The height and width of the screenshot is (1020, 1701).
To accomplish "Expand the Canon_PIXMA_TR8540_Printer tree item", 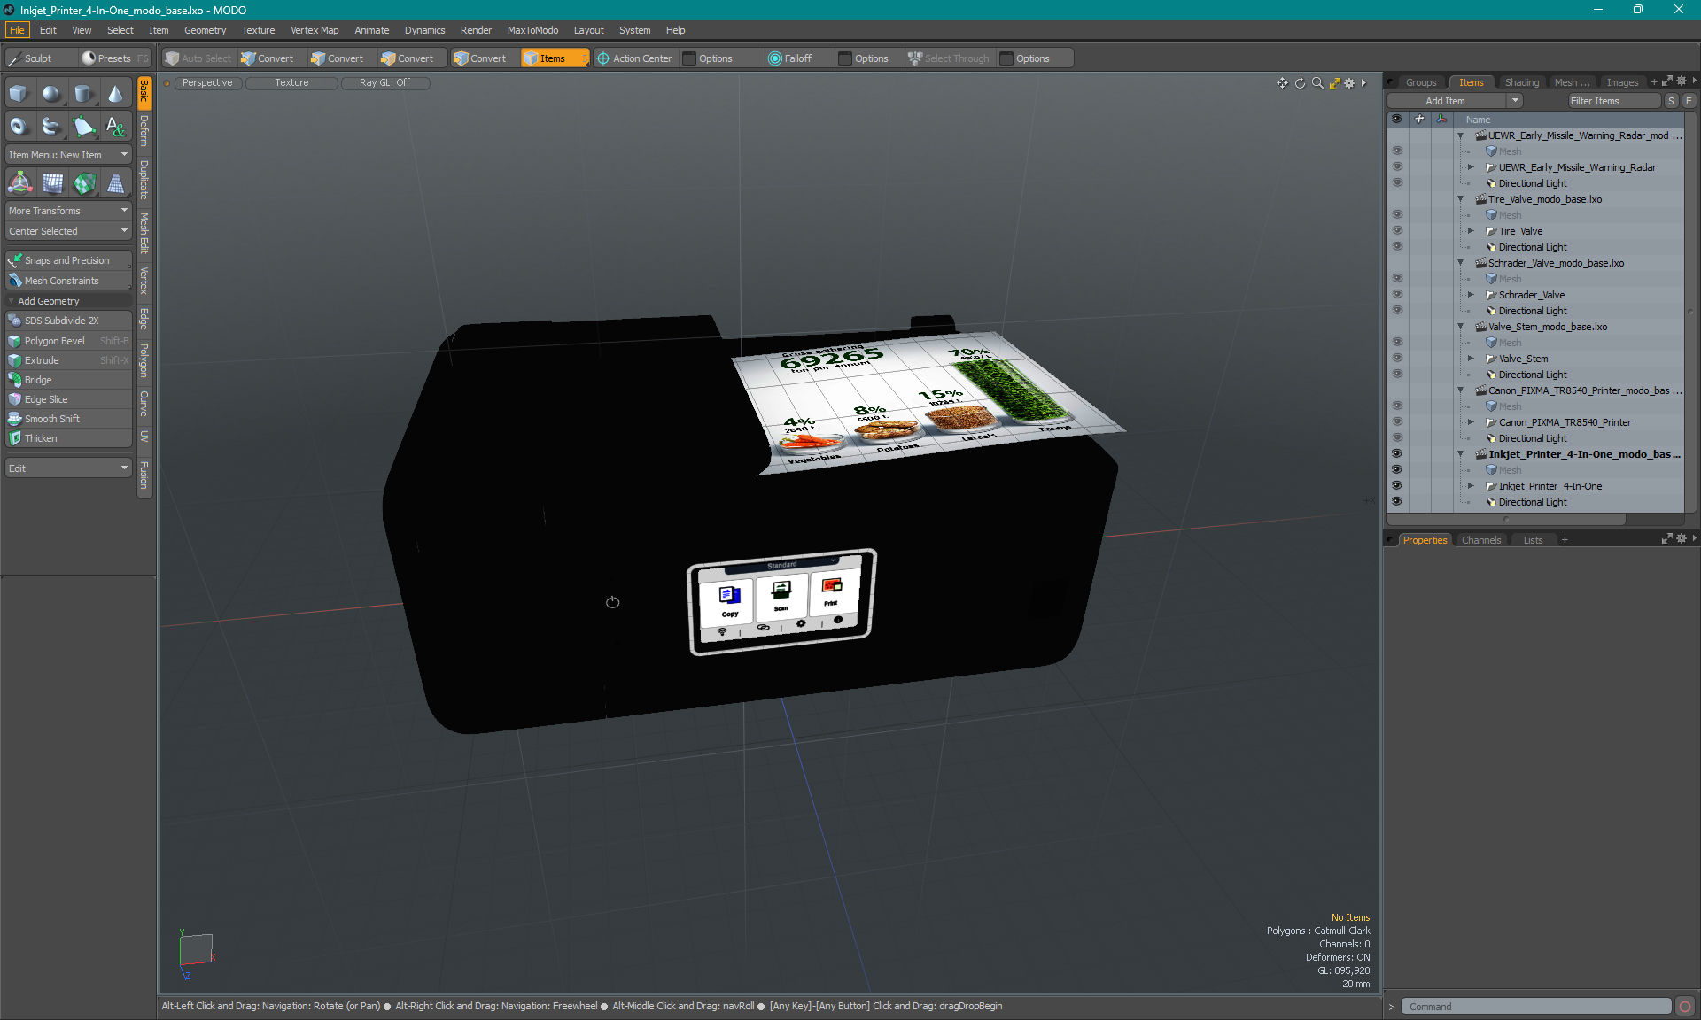I will (x=1471, y=422).
